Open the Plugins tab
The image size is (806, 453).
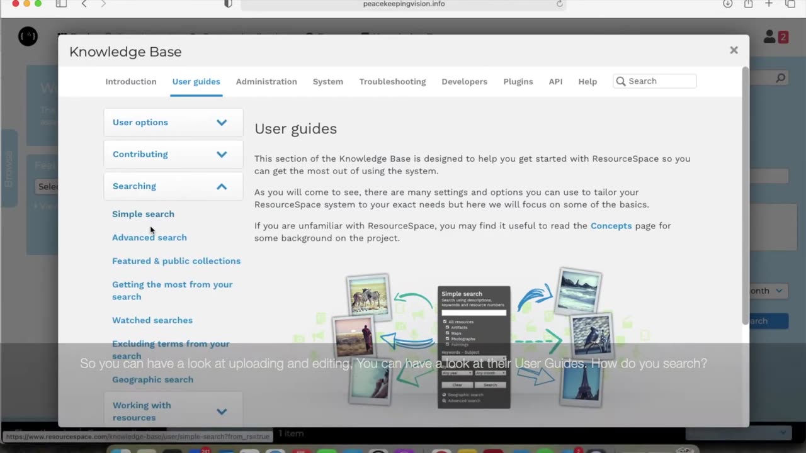(518, 82)
